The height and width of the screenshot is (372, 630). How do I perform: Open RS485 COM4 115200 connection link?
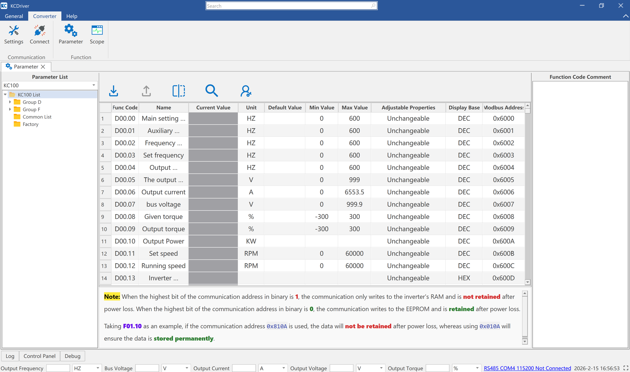click(x=527, y=368)
